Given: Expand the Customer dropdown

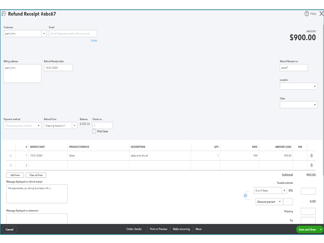Looking at the screenshot, I should pos(44,34).
